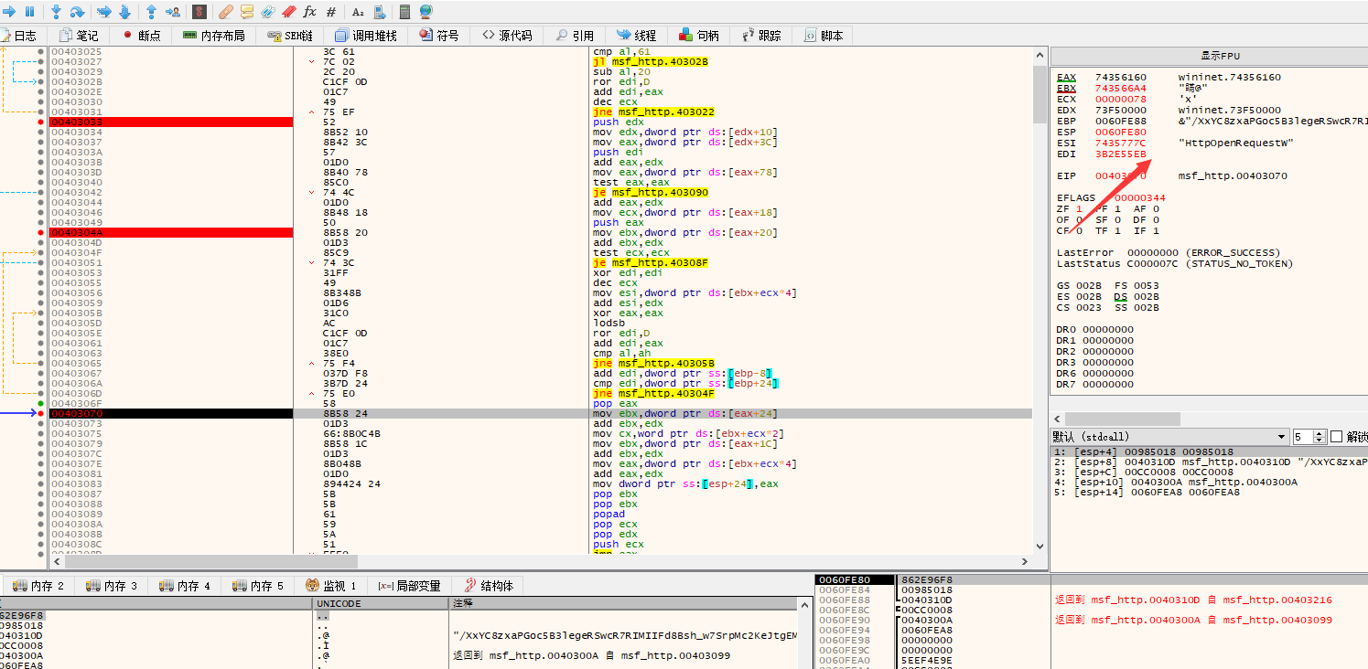Click the "HttpOpenRequestW" string in registers
The width and height of the screenshot is (1368, 669).
click(1224, 143)
